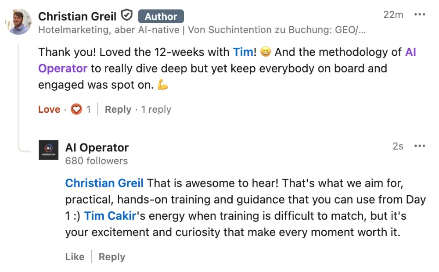
Task: Click the "680 followers" text under AI Operator
Action: pos(96,161)
